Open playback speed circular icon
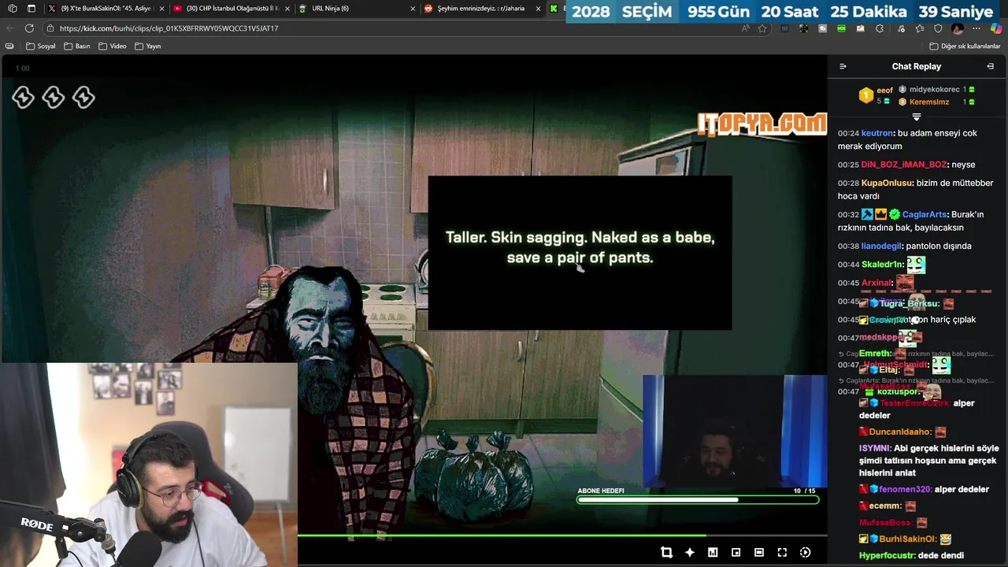 805,552
